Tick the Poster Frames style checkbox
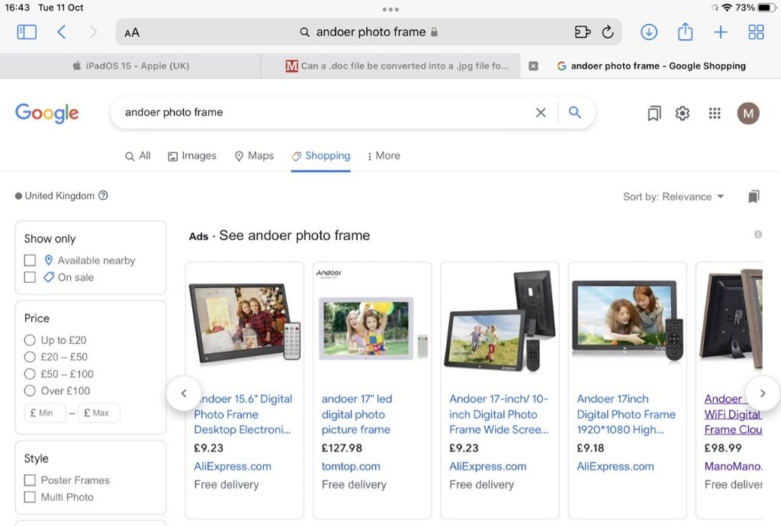Image resolution: width=781 pixels, height=526 pixels. [x=30, y=480]
